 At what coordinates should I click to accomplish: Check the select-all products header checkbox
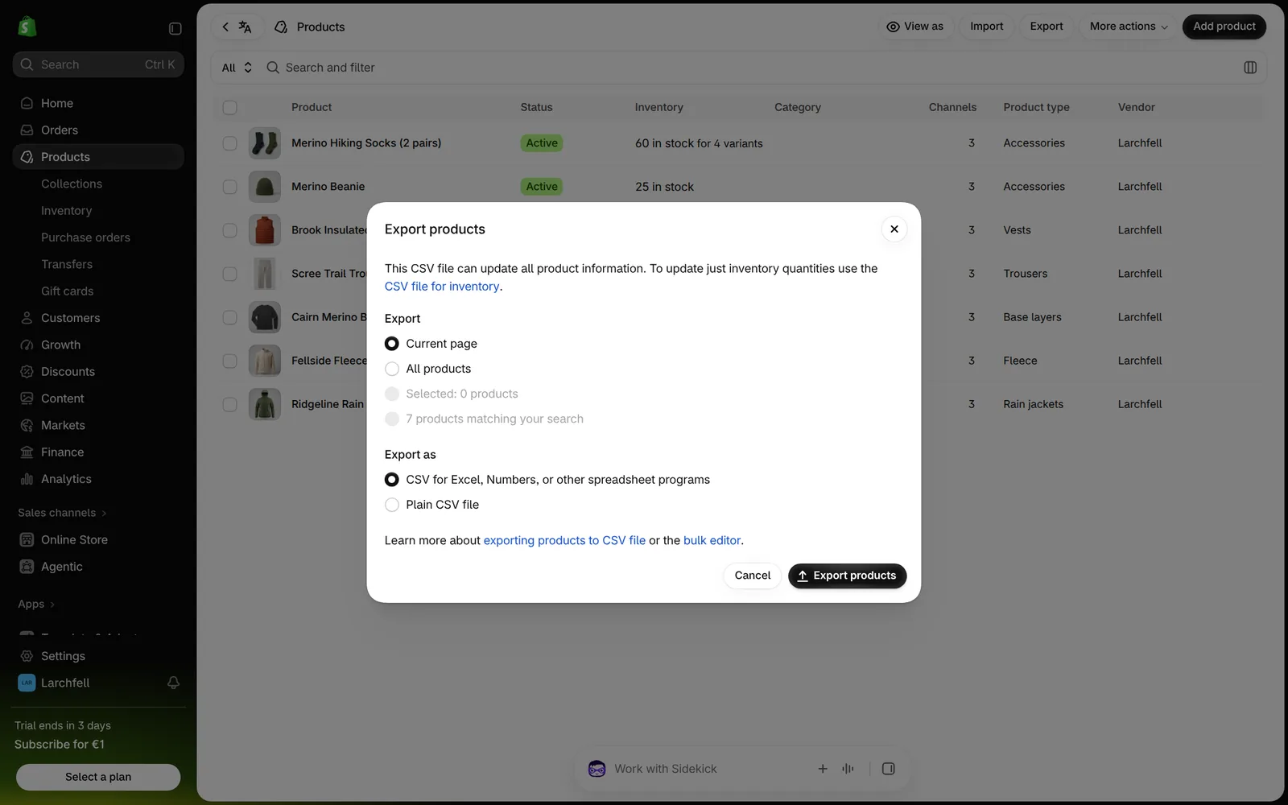[x=230, y=107]
